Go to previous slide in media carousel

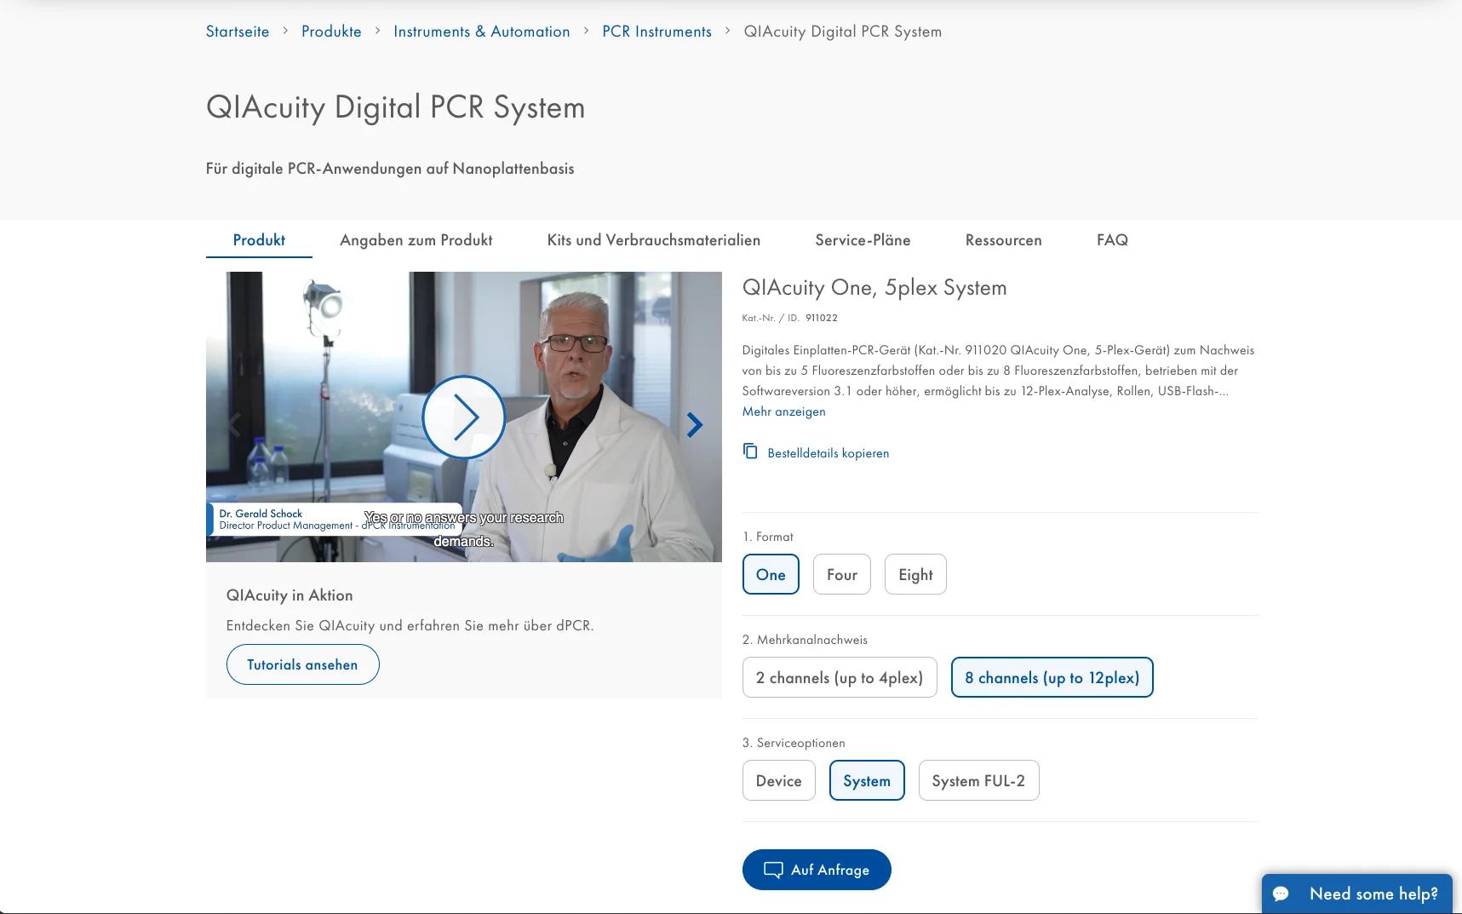(233, 424)
